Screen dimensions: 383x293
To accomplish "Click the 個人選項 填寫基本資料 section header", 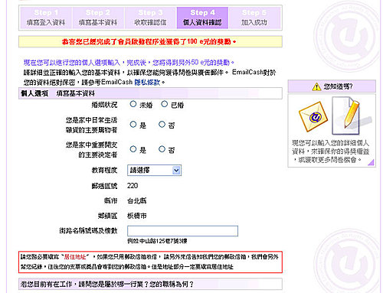I will pos(150,93).
